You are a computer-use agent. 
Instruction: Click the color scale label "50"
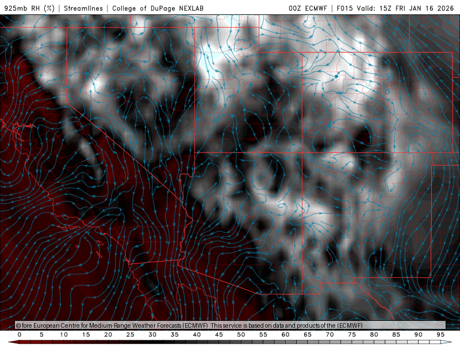tap(241, 335)
